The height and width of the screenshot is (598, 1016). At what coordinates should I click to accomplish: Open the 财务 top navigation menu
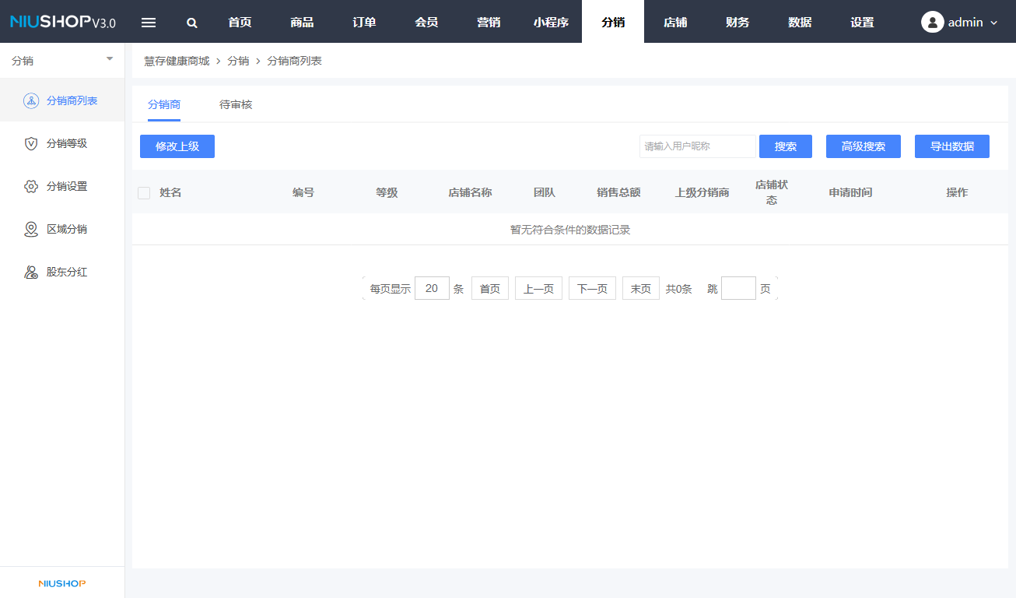[737, 22]
